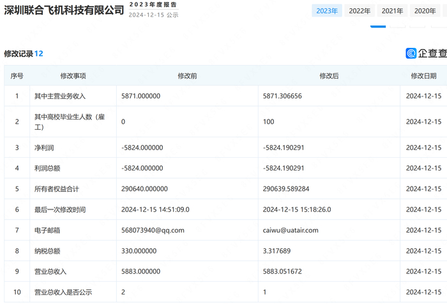
Task: Click the 修改日期 in the 营业总收入是否公示 row
Action: [423, 292]
